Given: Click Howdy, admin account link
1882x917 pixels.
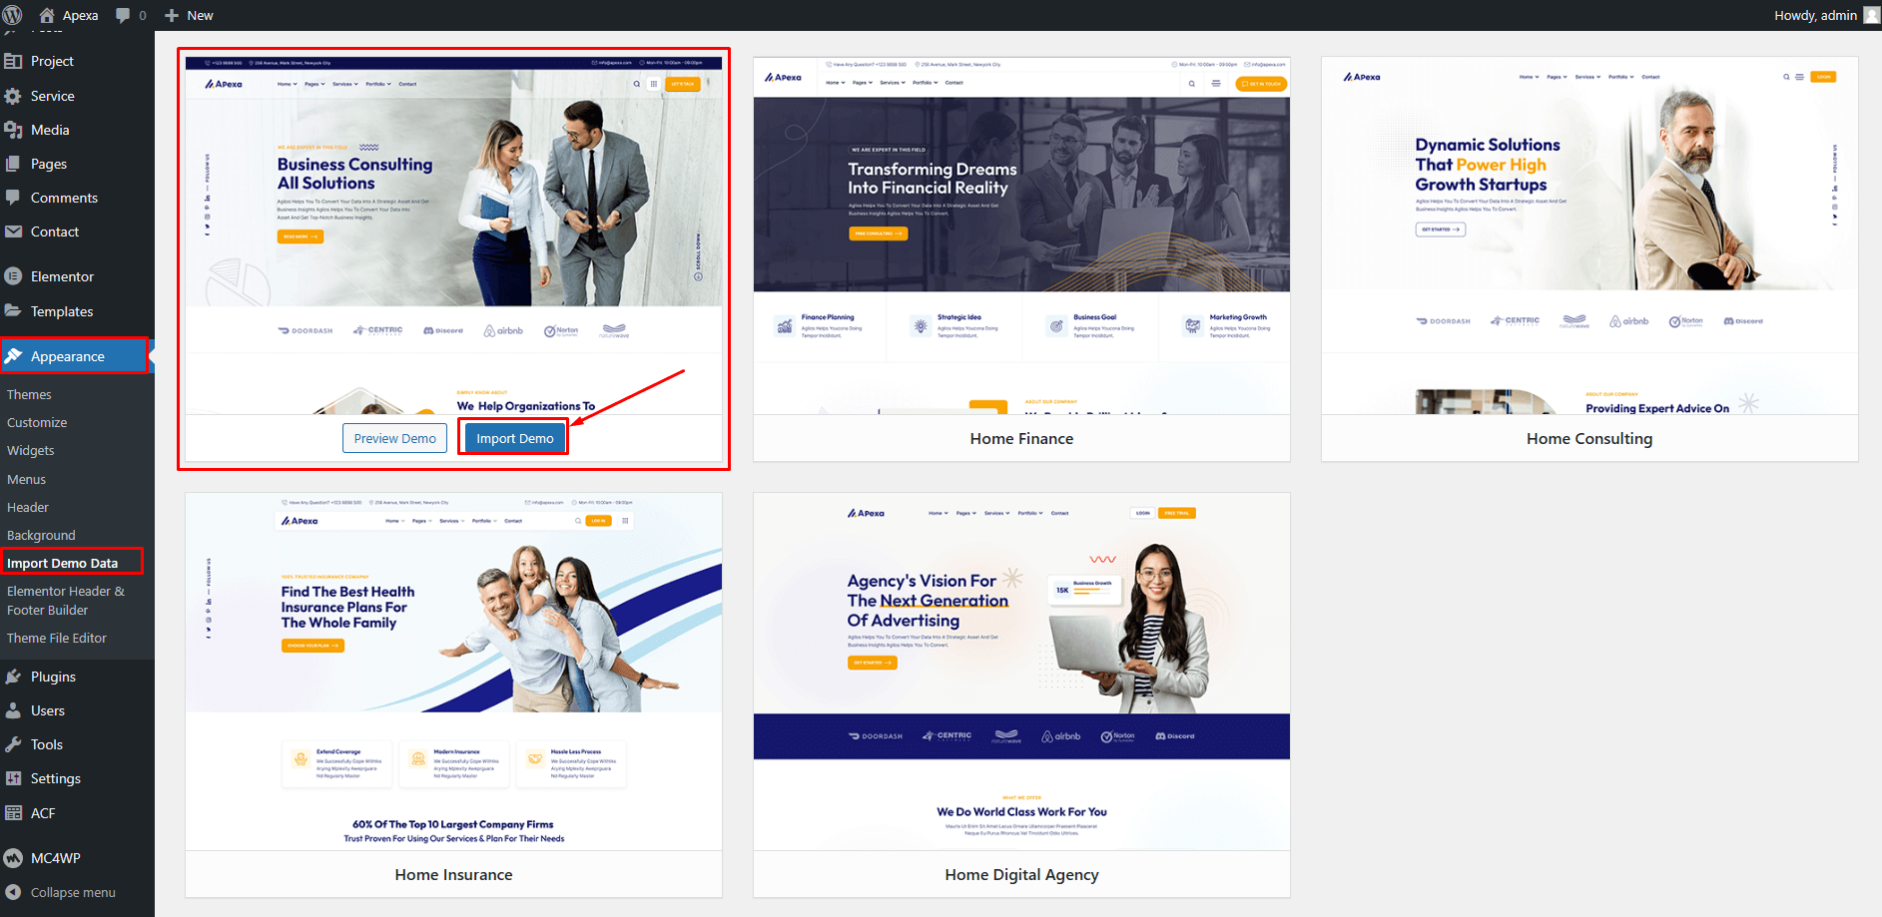Looking at the screenshot, I should (1826, 15).
